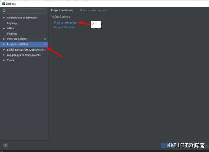Open the Project Interpreter link
Image resolution: width=209 pixels, height=152 pixels.
(65, 23)
